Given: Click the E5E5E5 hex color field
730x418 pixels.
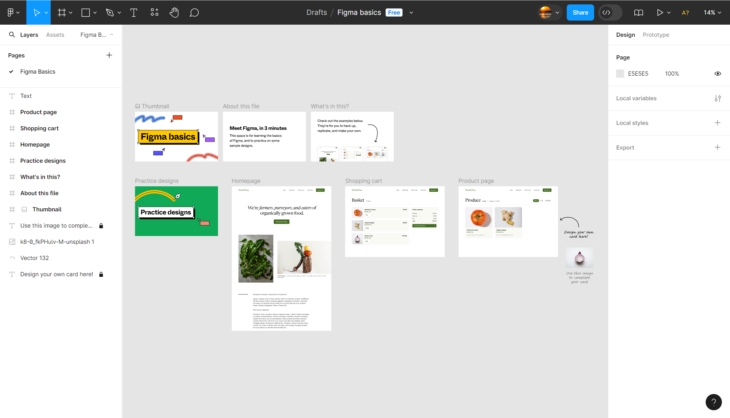Looking at the screenshot, I should point(638,74).
